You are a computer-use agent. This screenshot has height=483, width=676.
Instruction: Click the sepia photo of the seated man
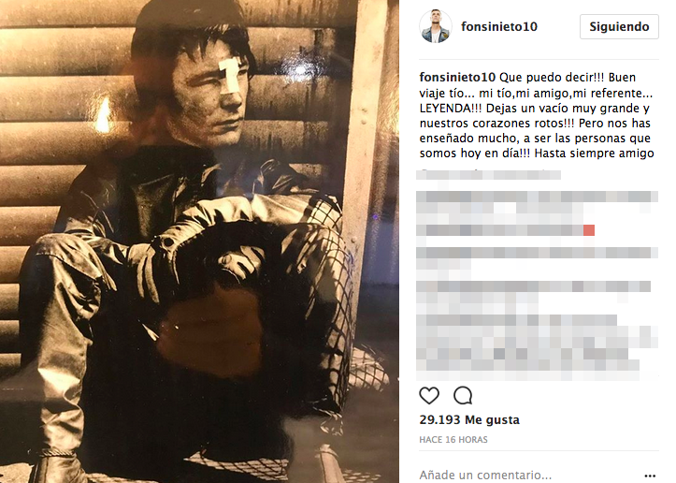(x=199, y=241)
